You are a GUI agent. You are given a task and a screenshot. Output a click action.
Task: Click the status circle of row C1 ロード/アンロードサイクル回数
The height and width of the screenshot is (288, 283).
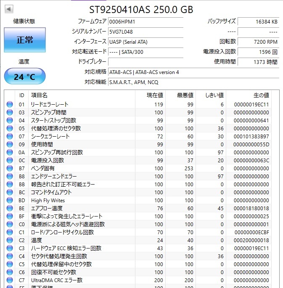coord(10,232)
